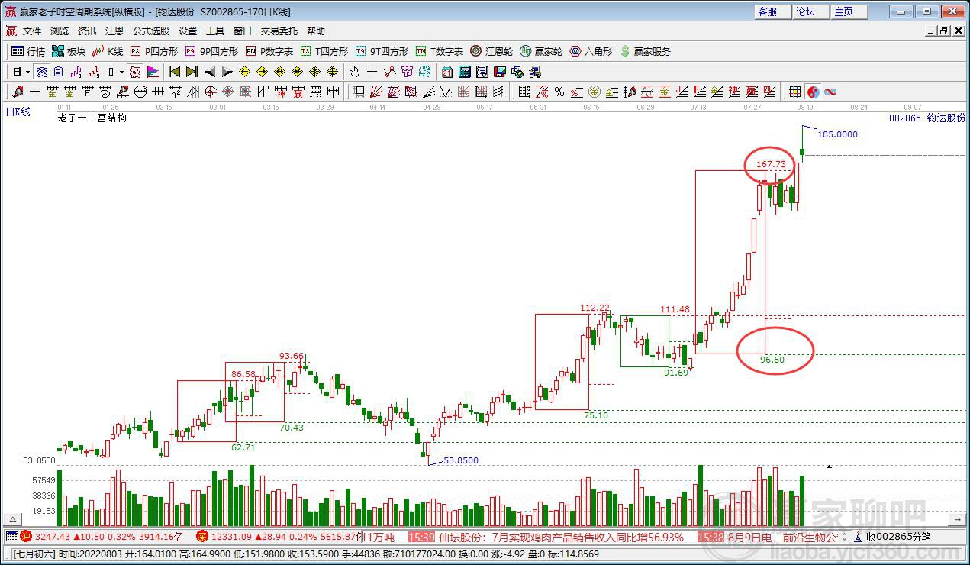Open 赢家服务 dollar-sign service button

tap(646, 51)
